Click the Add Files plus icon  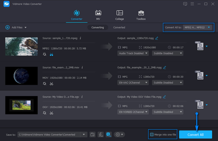pyautogui.click(x=7, y=27)
